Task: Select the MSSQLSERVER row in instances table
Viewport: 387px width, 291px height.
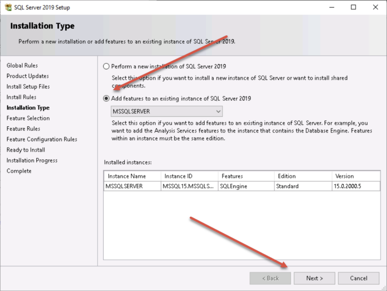Action: pyautogui.click(x=242, y=186)
